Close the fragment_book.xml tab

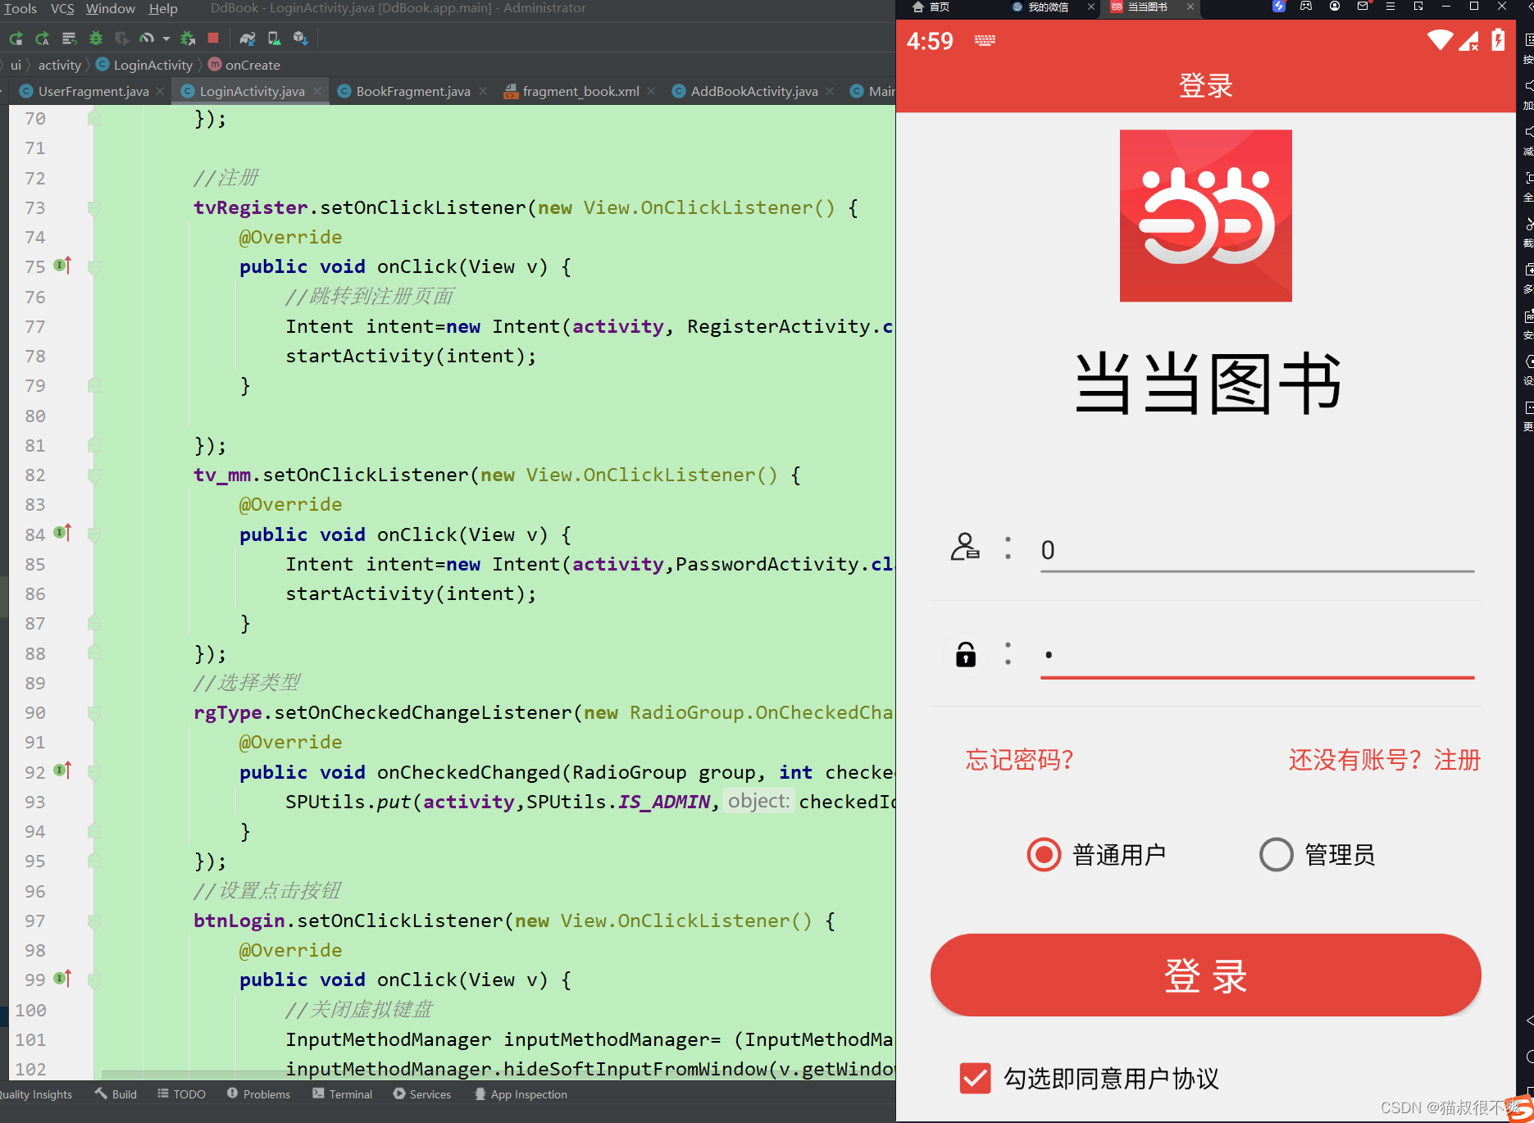tap(651, 91)
